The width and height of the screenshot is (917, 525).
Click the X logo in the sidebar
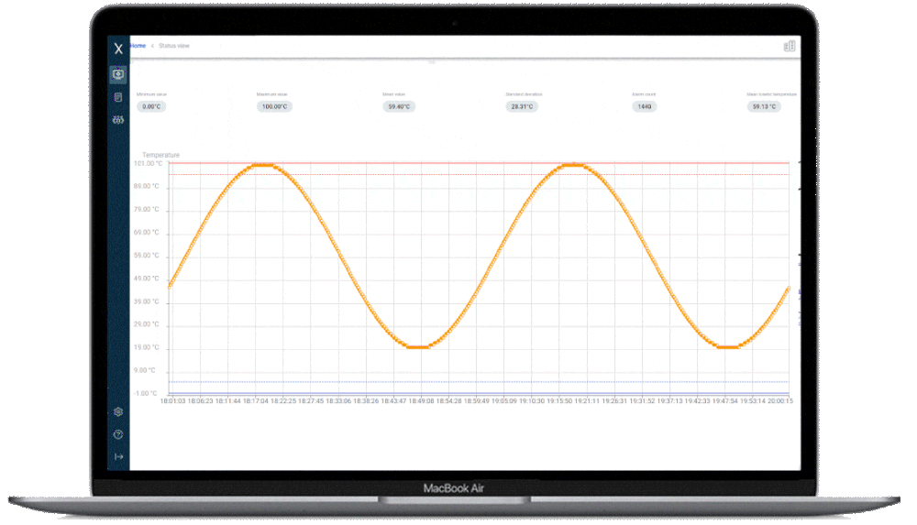click(x=118, y=49)
